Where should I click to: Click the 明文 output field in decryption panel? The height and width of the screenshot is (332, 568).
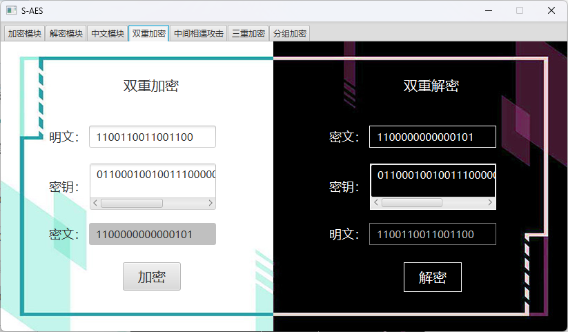click(433, 234)
